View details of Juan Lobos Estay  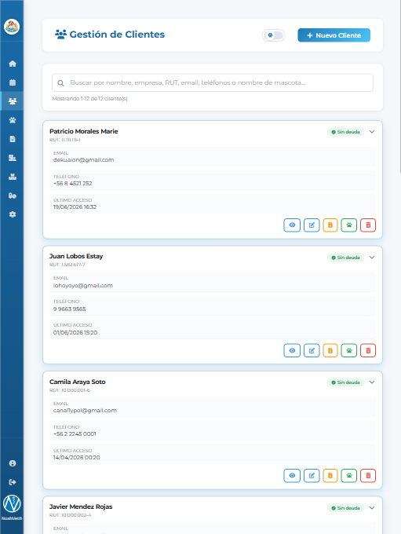point(292,350)
